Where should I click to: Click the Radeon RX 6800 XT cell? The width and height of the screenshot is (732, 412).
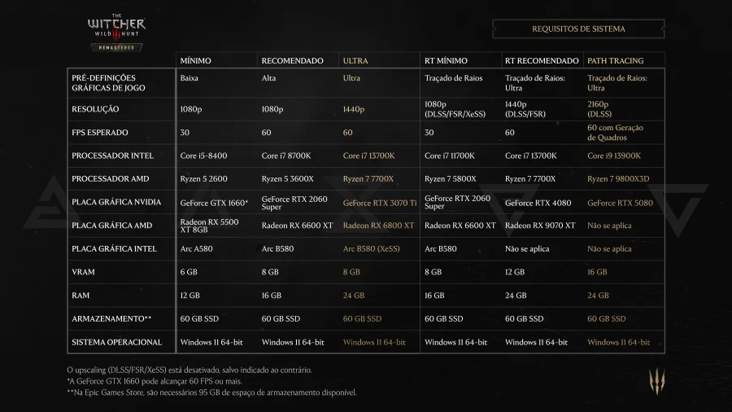click(x=378, y=226)
